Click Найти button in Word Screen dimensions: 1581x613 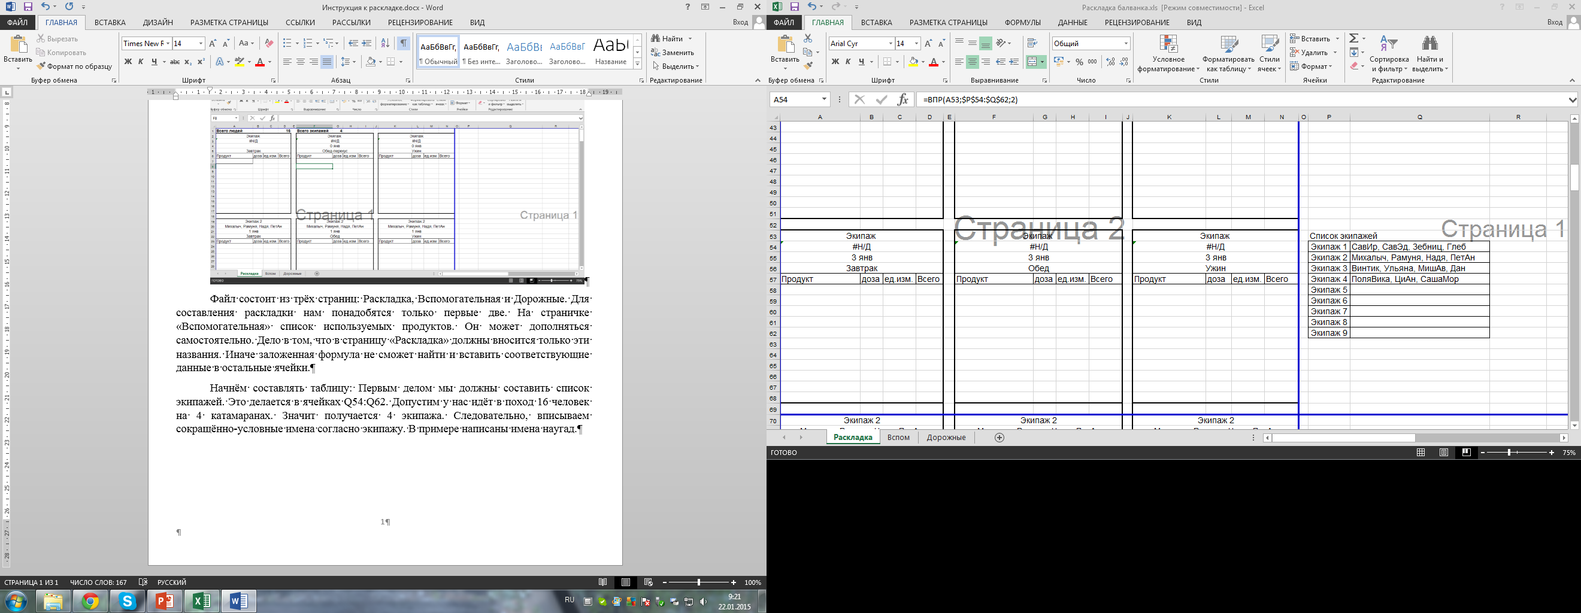pos(668,39)
